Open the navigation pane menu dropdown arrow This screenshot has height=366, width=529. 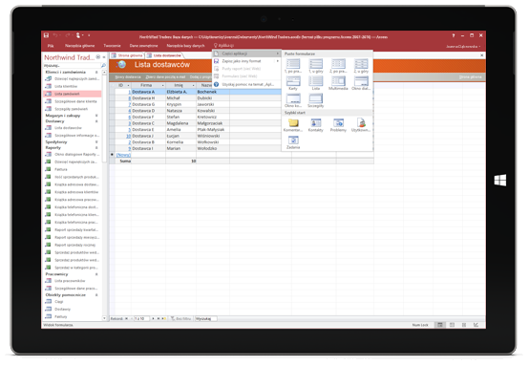pyautogui.click(x=97, y=57)
